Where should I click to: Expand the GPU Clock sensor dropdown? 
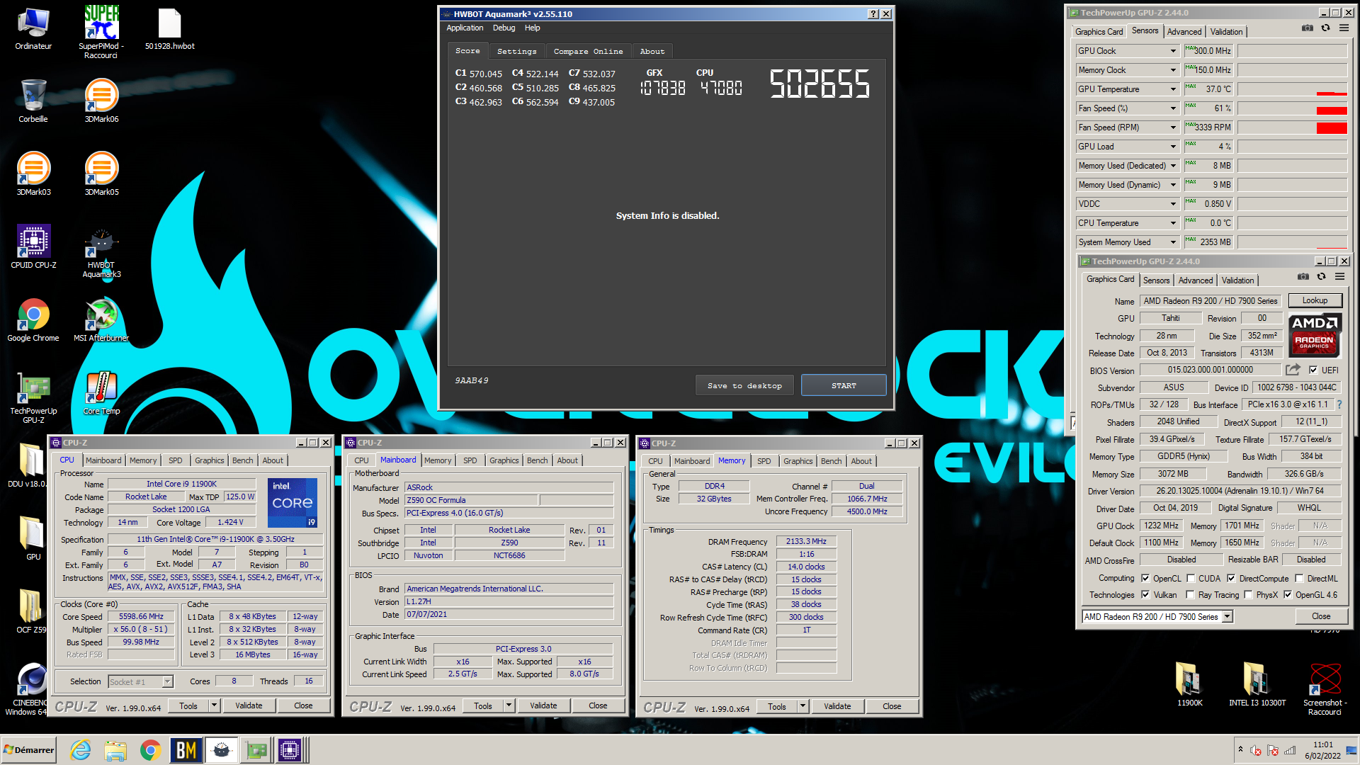pyautogui.click(x=1173, y=51)
